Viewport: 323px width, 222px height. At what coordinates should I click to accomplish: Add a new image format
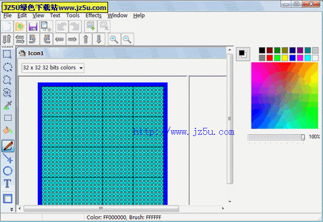(91, 26)
